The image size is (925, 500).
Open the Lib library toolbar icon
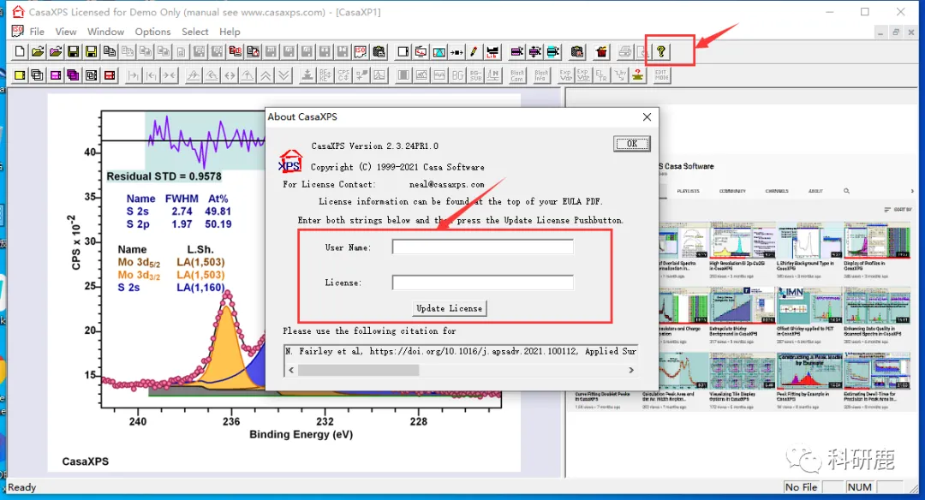point(492,52)
